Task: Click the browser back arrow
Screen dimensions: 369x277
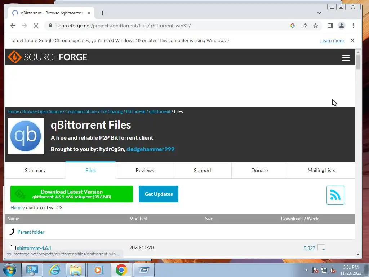Action: (13, 26)
